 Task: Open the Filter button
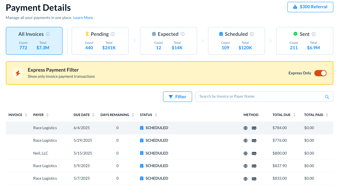tap(177, 97)
